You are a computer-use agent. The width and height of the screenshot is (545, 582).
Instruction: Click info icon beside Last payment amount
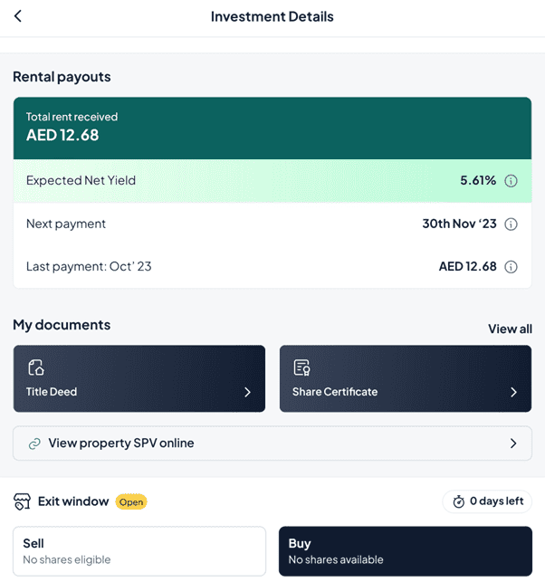tap(511, 267)
